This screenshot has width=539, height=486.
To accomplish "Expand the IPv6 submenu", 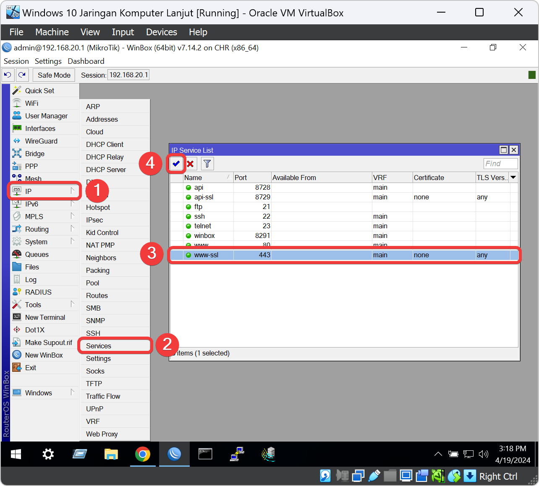I will 45,204.
